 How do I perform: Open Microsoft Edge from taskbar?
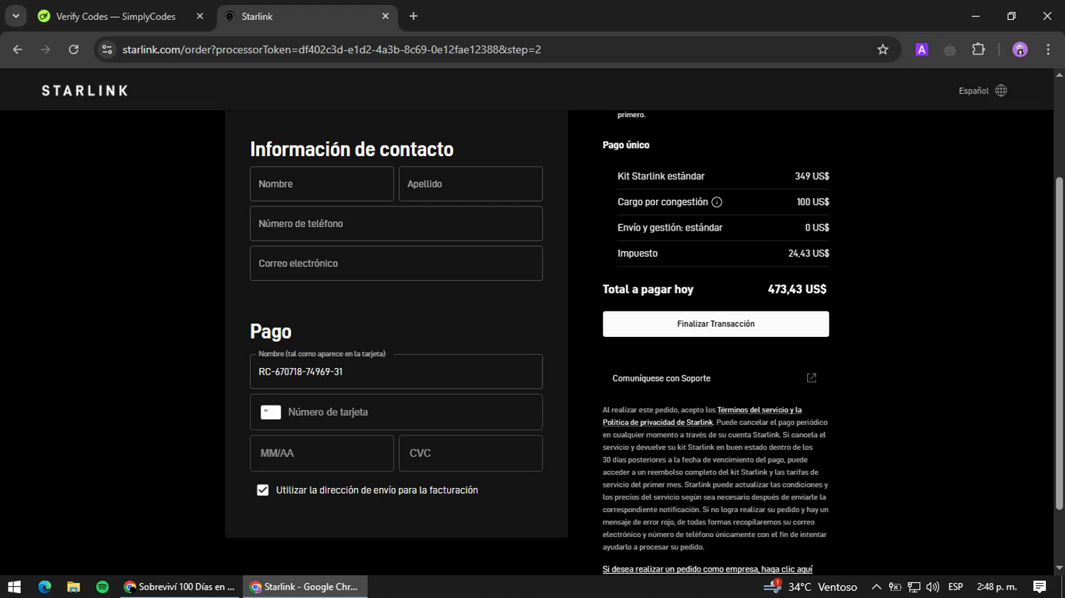pyautogui.click(x=45, y=587)
